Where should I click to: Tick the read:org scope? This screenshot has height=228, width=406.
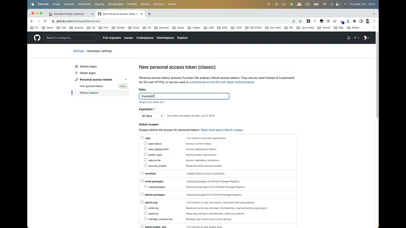(x=146, y=213)
